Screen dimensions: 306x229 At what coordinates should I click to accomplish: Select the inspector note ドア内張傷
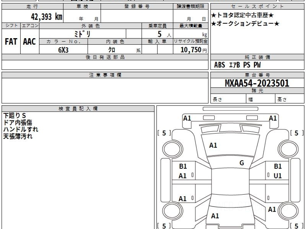coord(18,122)
